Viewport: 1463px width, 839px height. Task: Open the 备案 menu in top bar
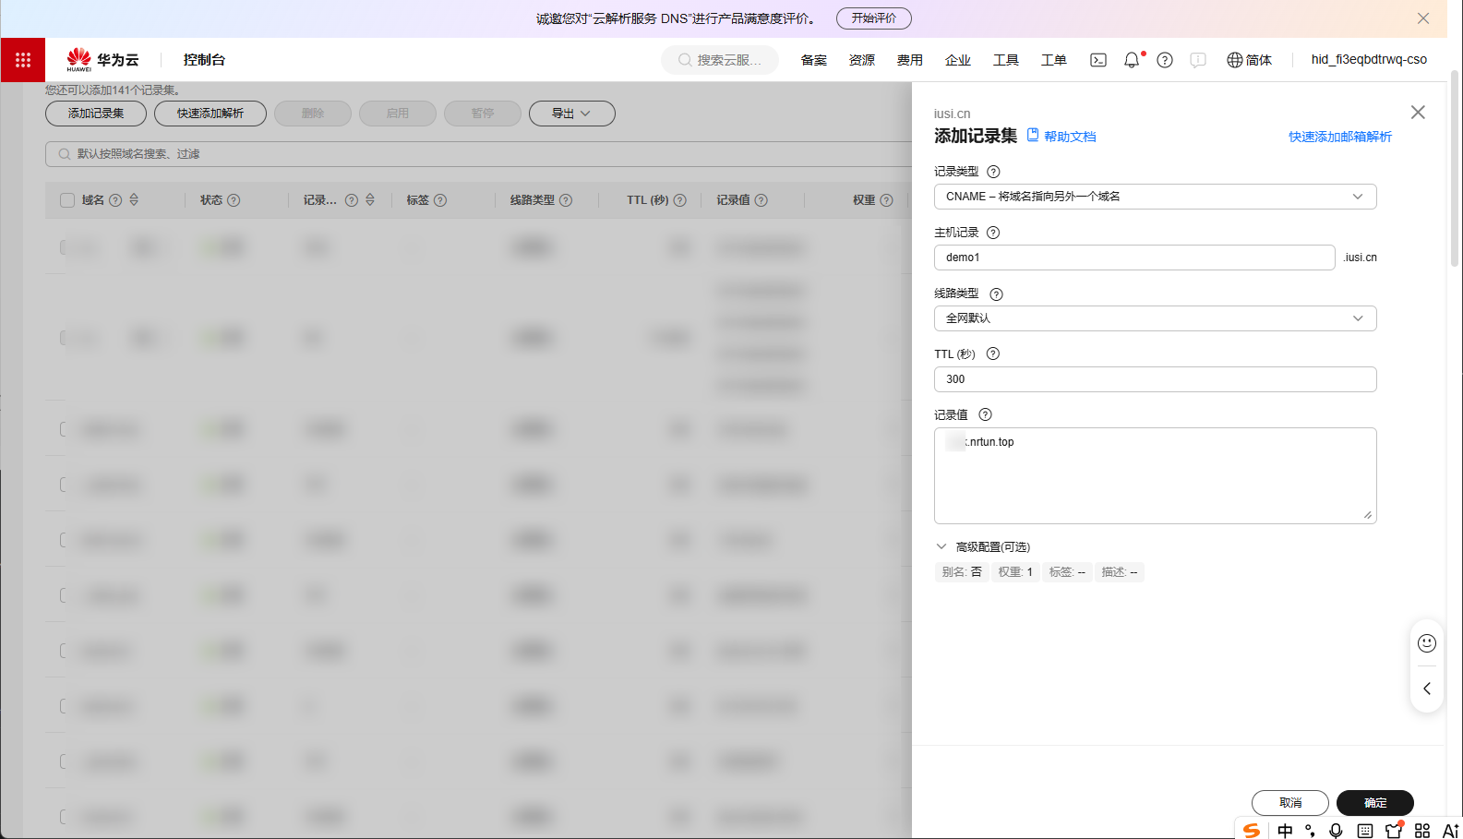[x=813, y=60]
